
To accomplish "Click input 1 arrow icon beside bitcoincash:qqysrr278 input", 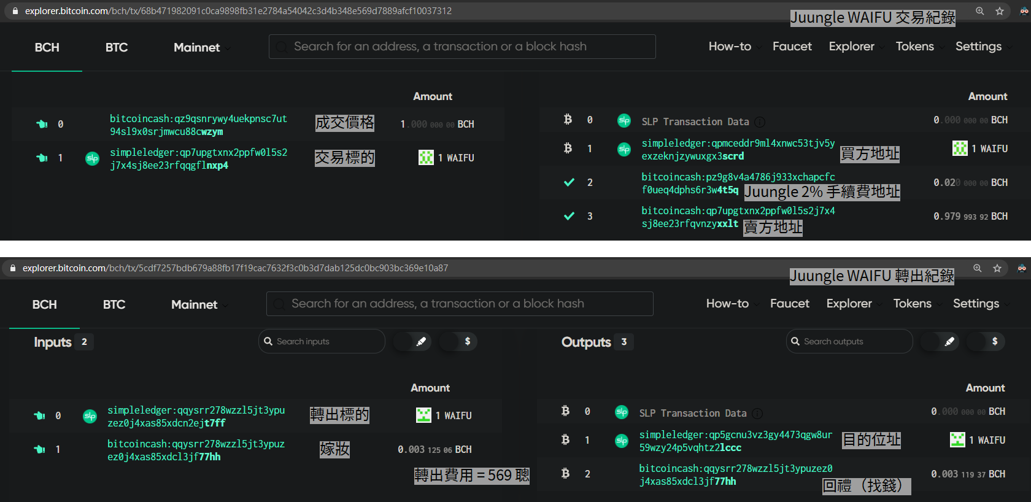I will 39,449.
